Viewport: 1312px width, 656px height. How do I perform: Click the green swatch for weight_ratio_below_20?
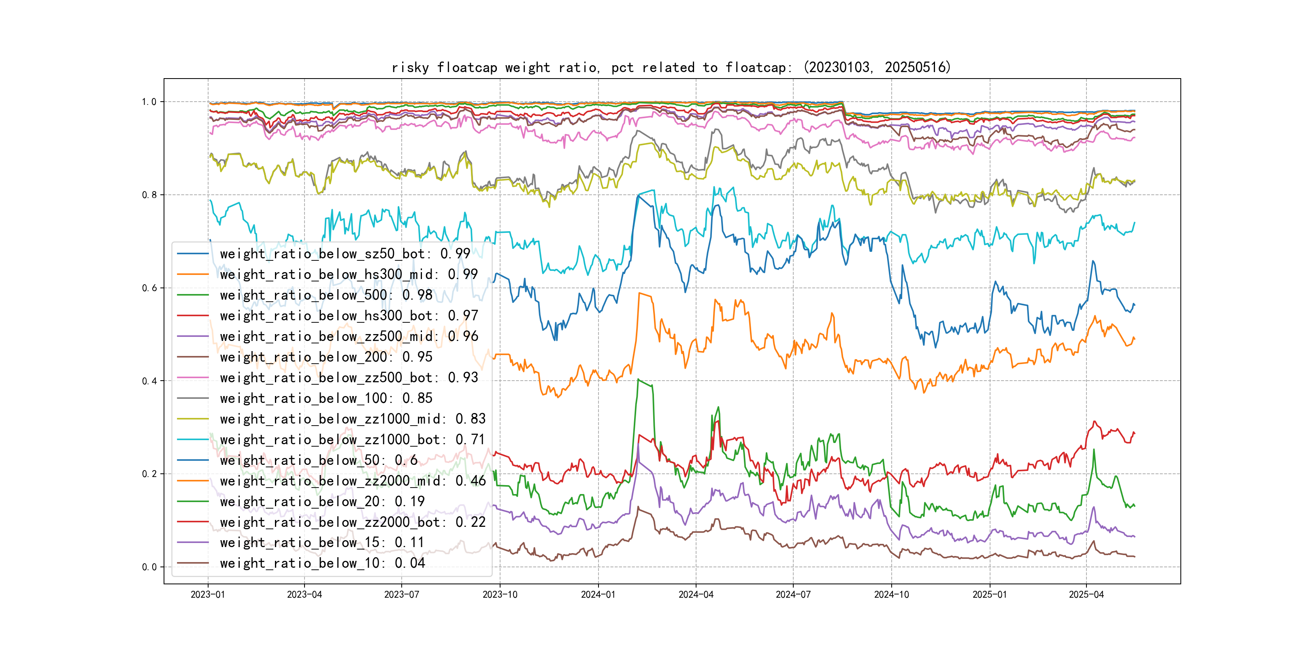click(192, 502)
